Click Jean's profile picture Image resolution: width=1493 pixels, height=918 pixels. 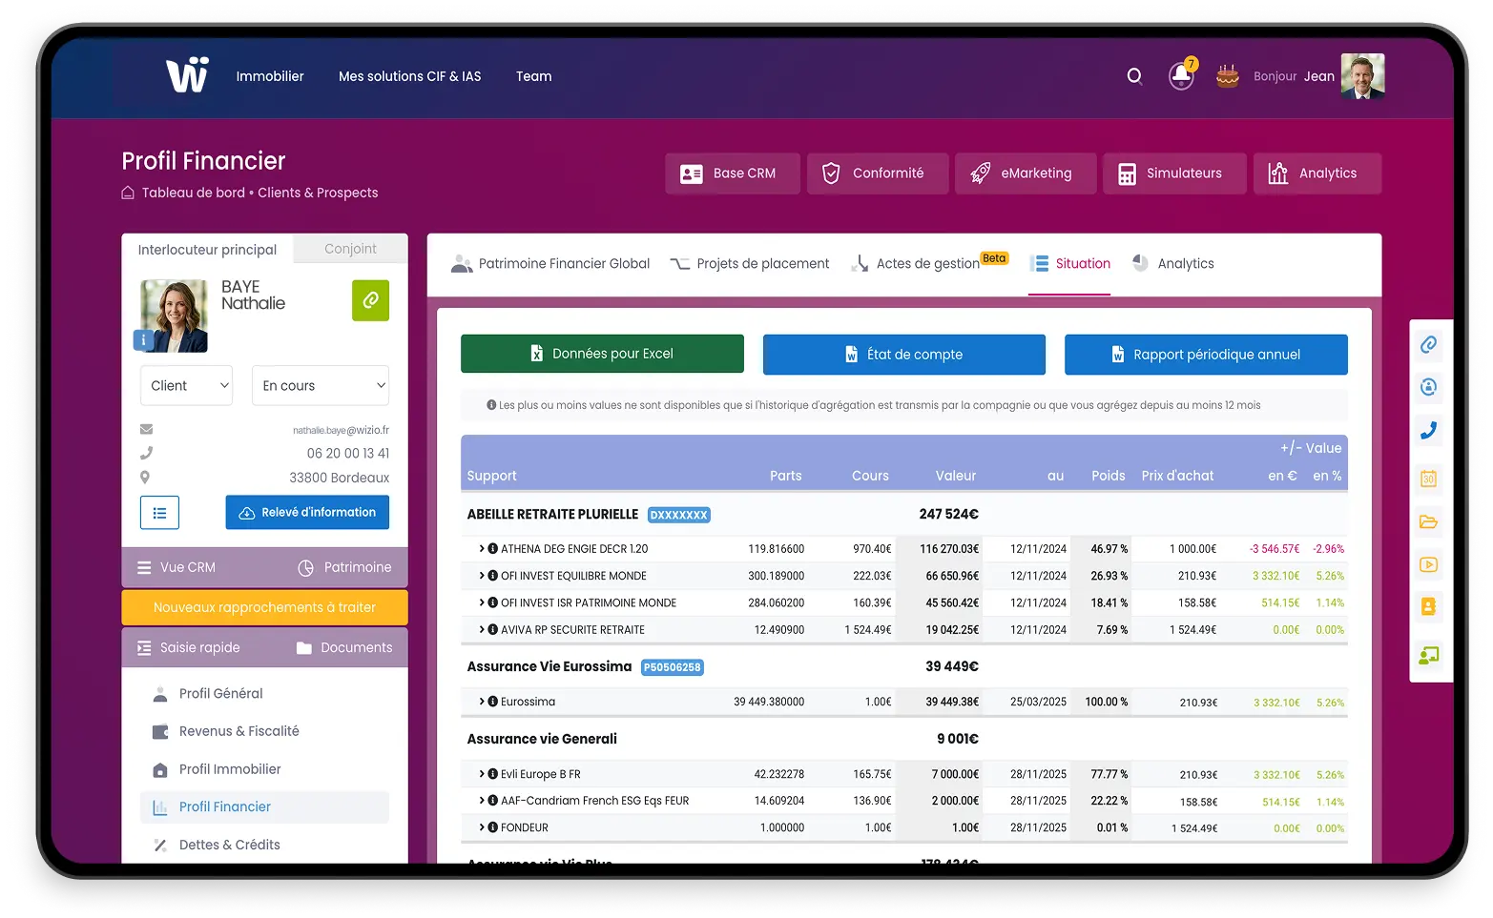pos(1361,76)
